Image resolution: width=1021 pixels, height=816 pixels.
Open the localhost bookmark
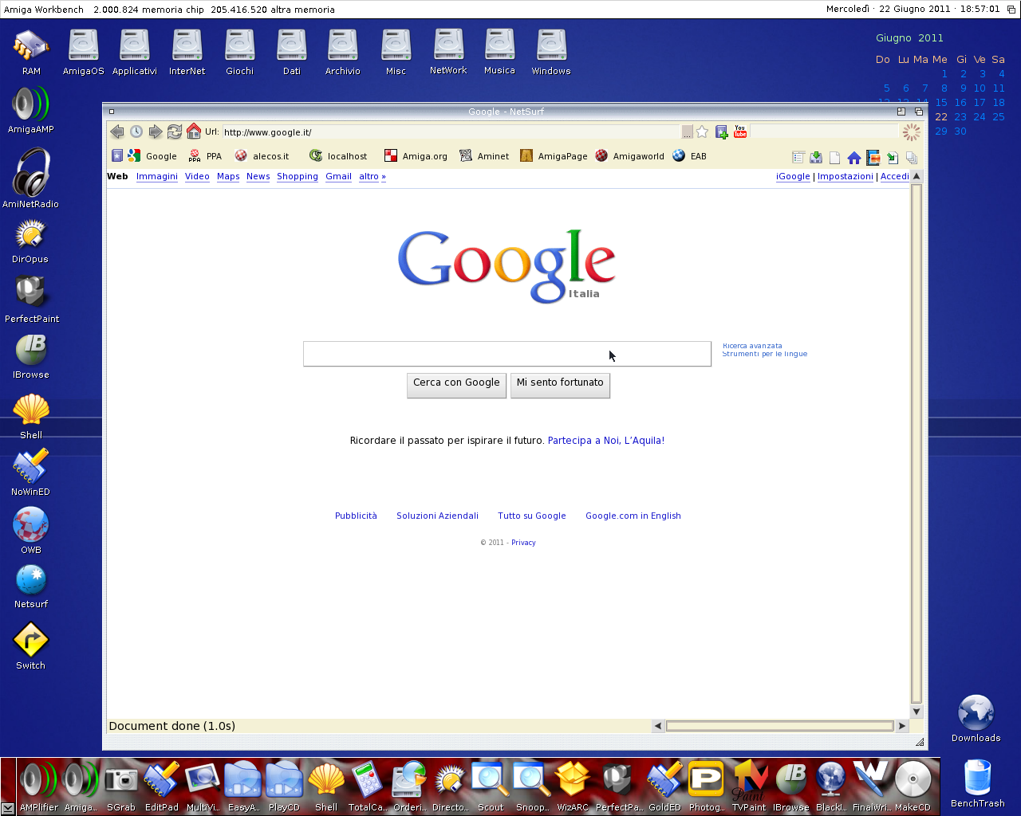tap(338, 156)
